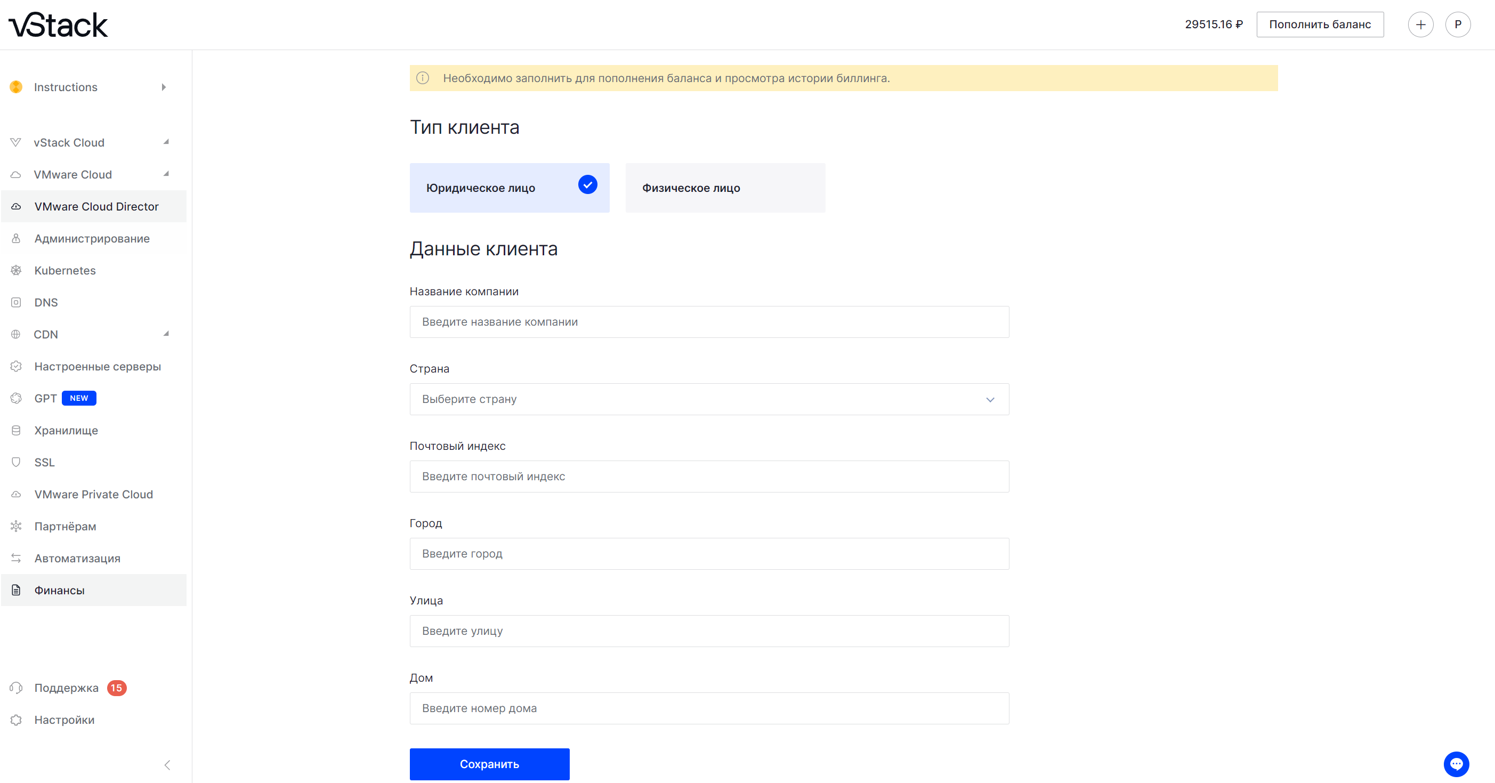
Task: Click the DNS icon
Action: (16, 302)
